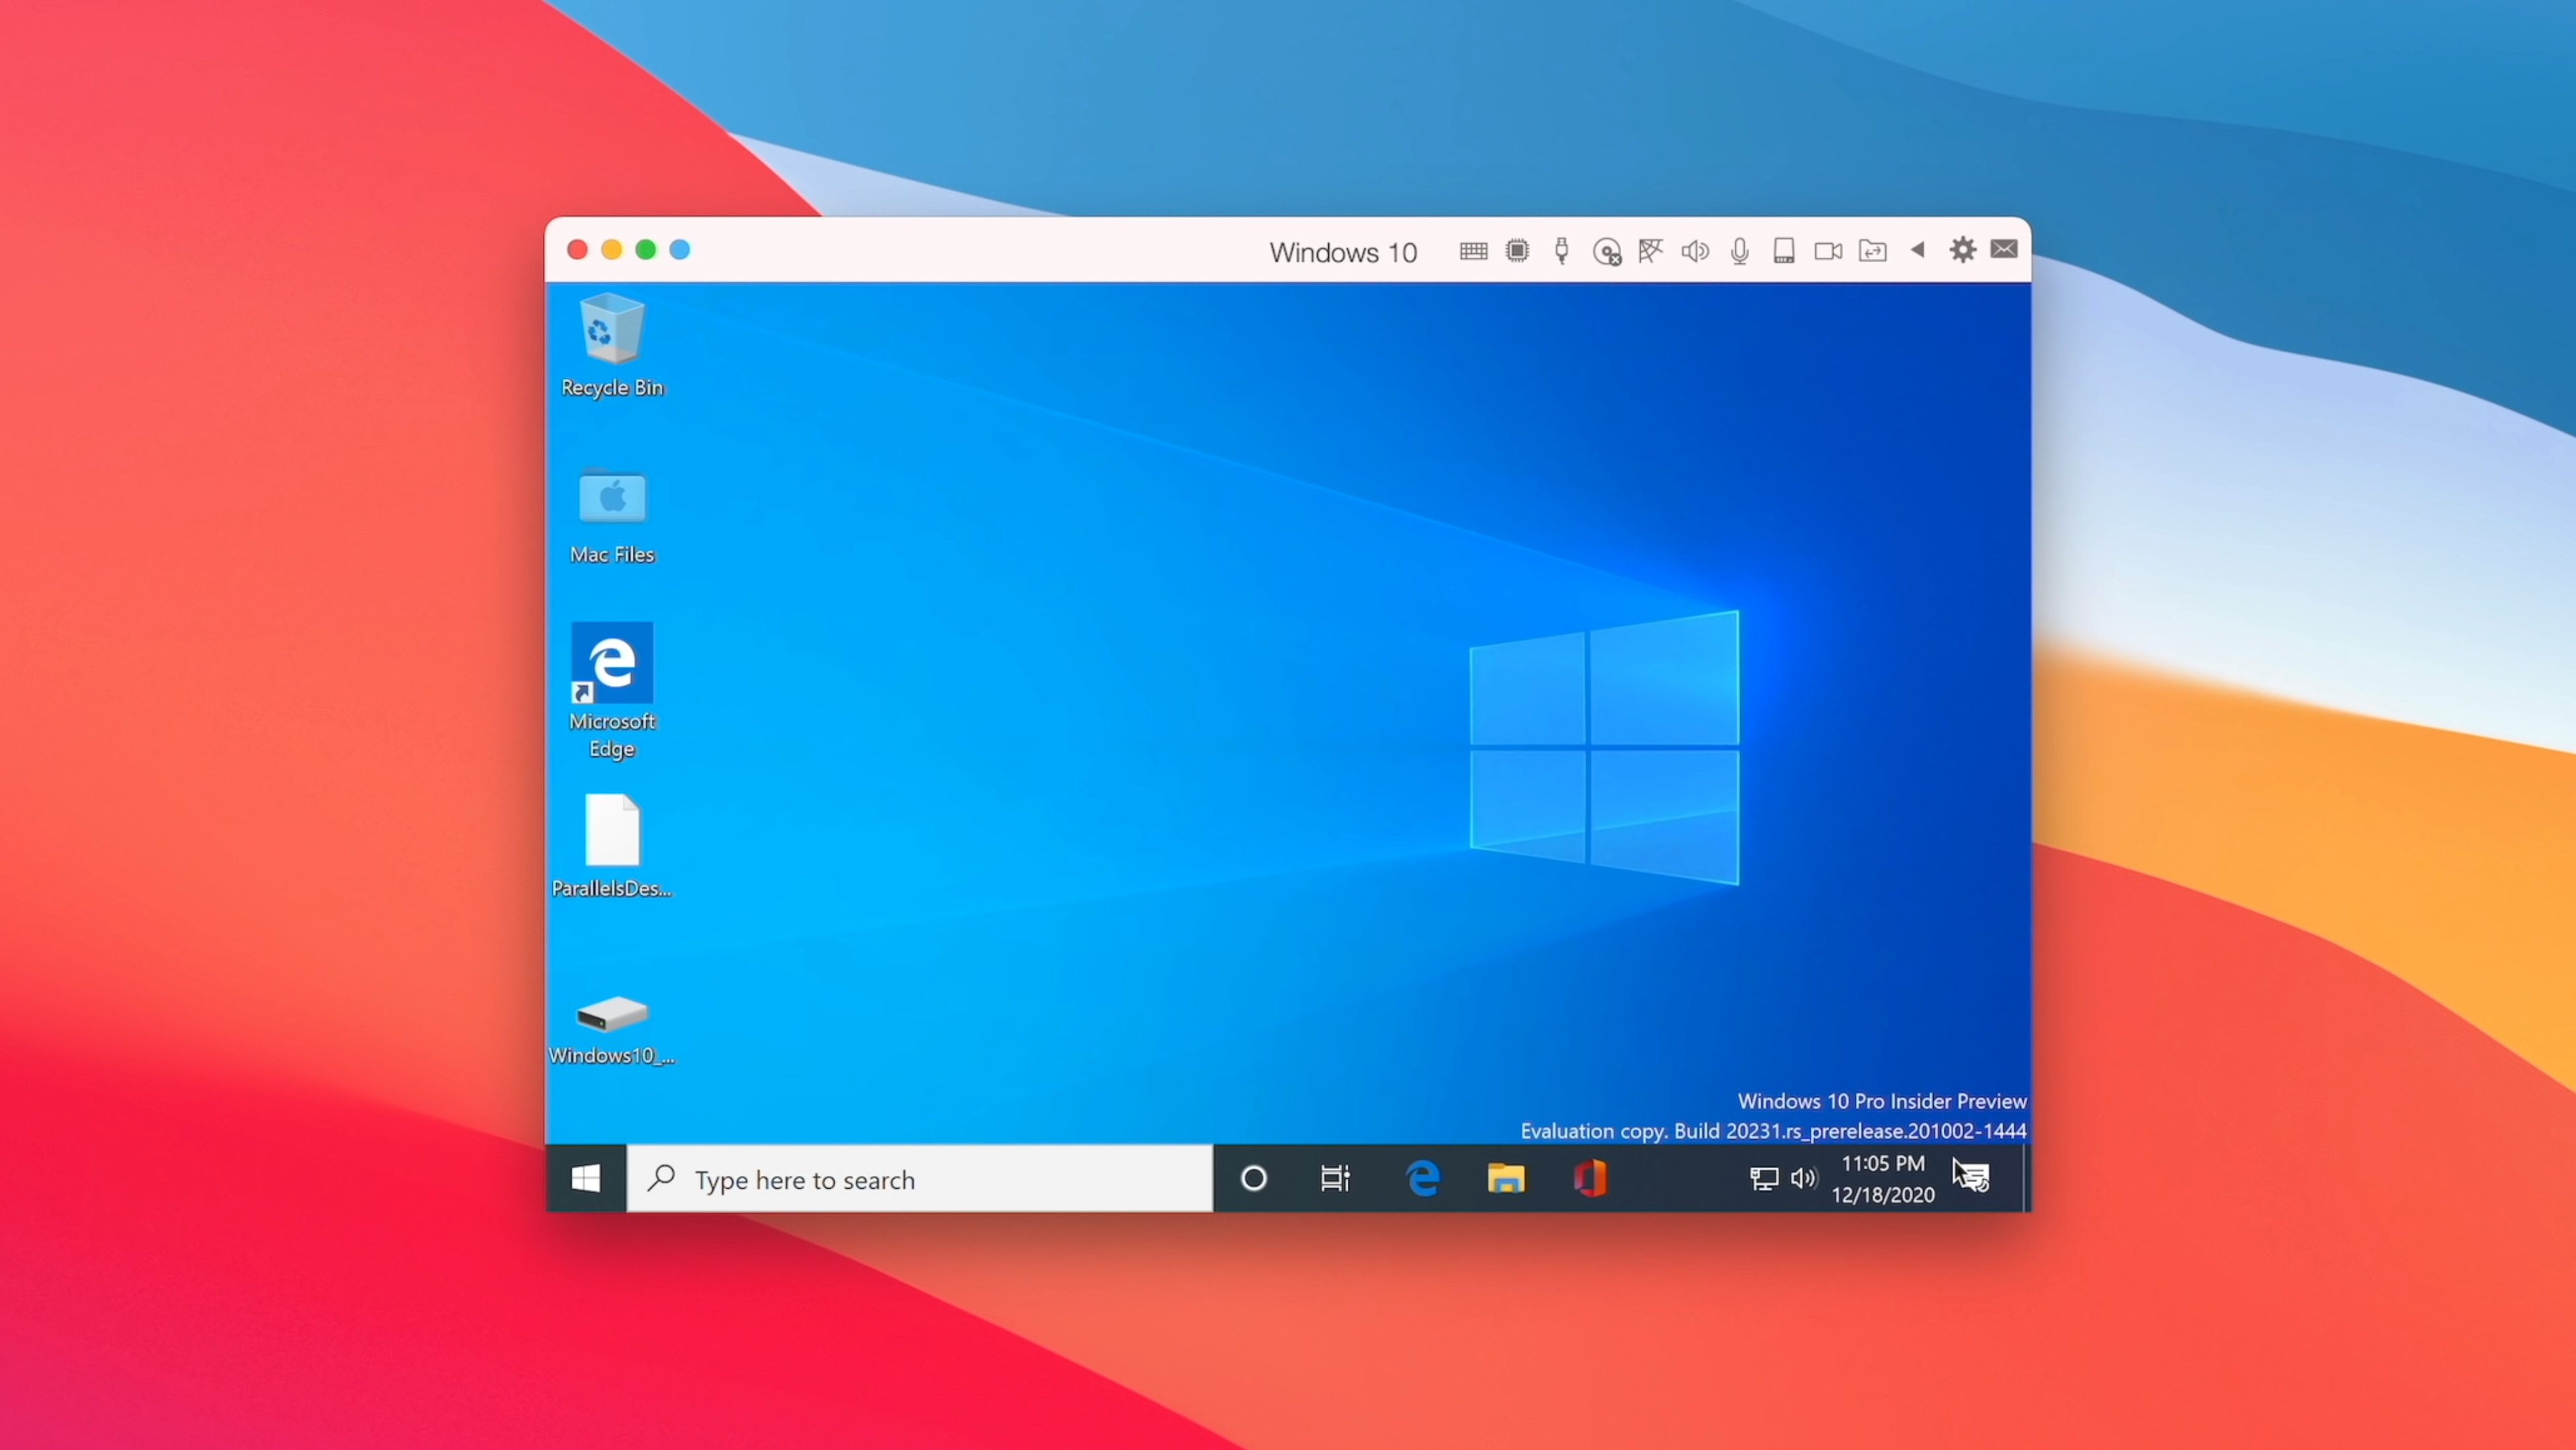
Task: Open virtual machine configuration gear
Action: [x=1962, y=250]
